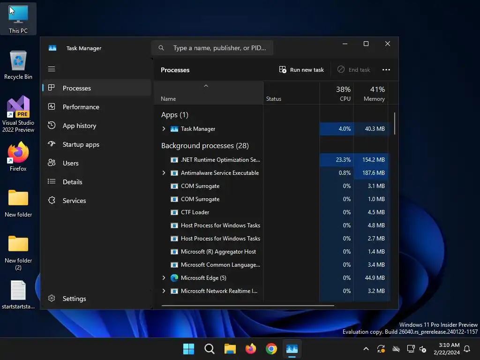Click the Run new task button
The image size is (480, 360).
tap(301, 70)
